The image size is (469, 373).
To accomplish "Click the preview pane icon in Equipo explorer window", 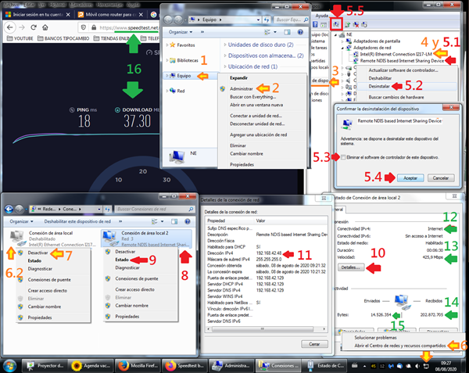I will 287,32.
